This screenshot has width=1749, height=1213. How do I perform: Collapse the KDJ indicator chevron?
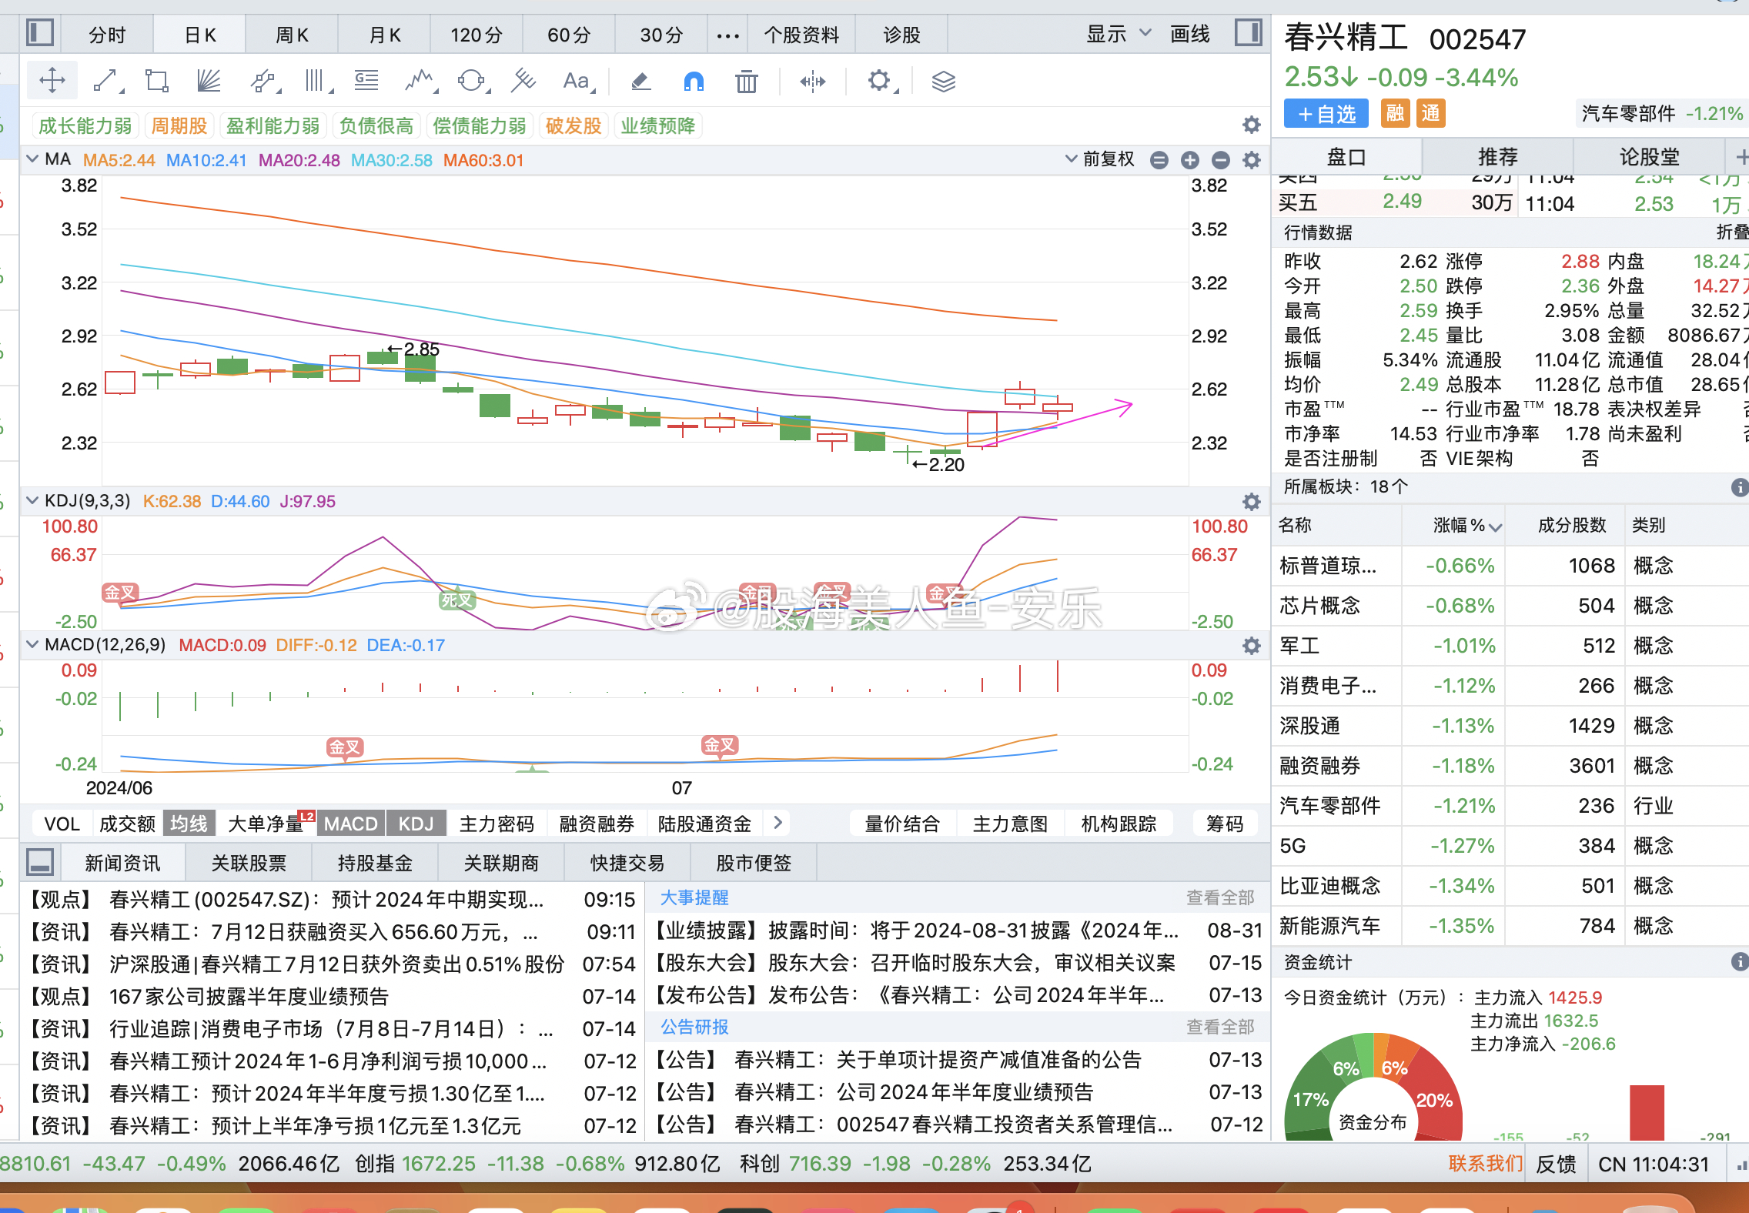(32, 500)
